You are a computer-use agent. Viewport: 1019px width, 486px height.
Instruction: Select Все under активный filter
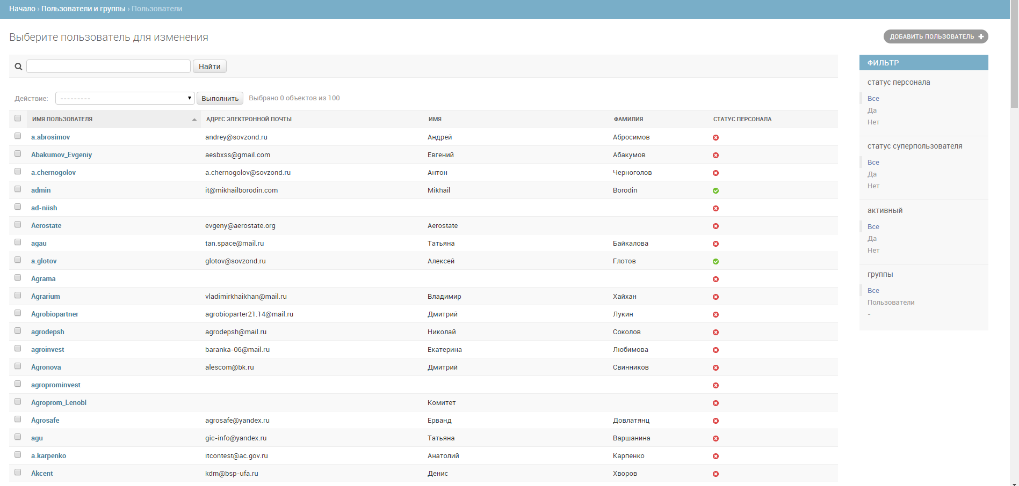point(873,227)
